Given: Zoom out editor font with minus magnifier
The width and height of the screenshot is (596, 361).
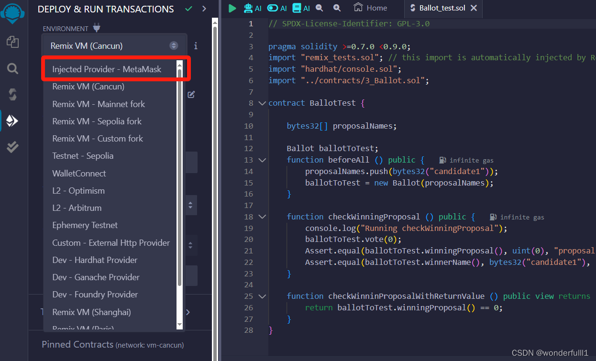Looking at the screenshot, I should (319, 8).
